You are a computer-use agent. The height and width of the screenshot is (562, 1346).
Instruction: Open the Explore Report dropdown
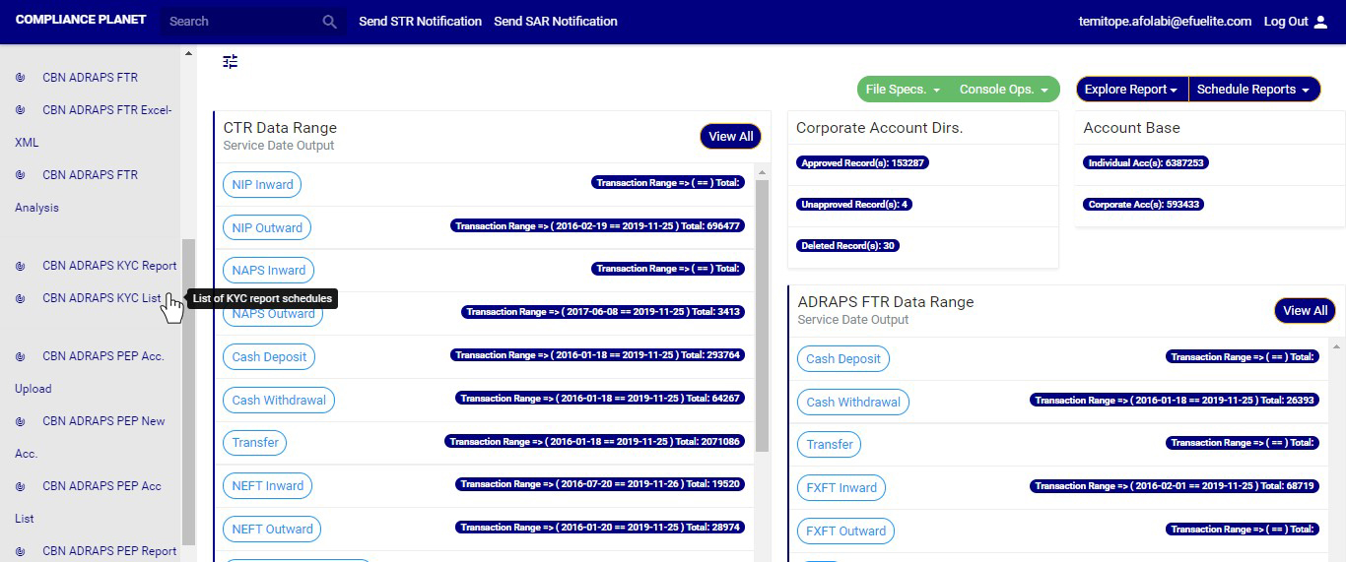pos(1131,90)
